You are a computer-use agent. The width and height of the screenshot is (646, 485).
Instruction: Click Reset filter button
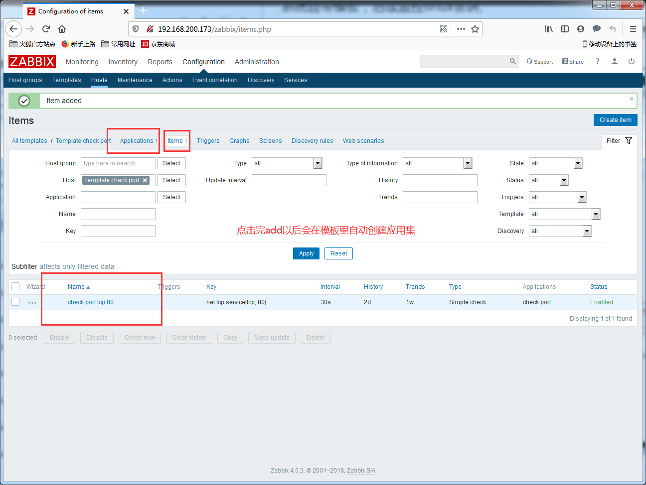(x=339, y=253)
